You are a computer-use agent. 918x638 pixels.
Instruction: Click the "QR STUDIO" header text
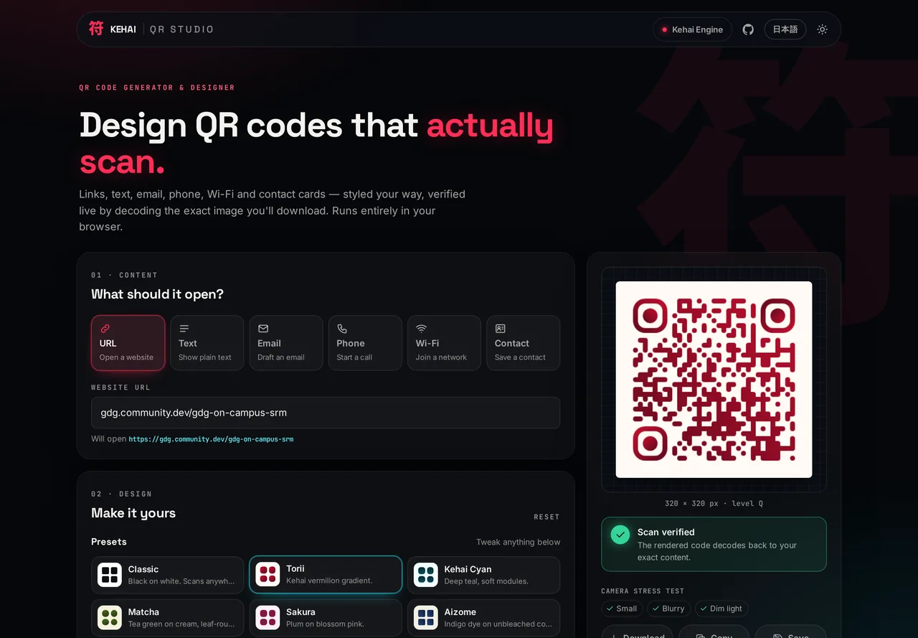coord(181,29)
